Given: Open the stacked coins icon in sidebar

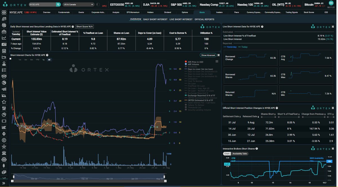Looking at the screenshot, I should click(x=4, y=172).
